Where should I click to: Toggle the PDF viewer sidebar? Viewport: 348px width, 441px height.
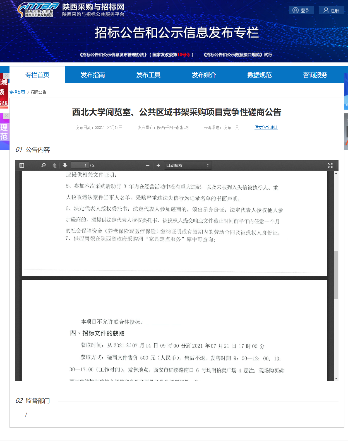22,165
